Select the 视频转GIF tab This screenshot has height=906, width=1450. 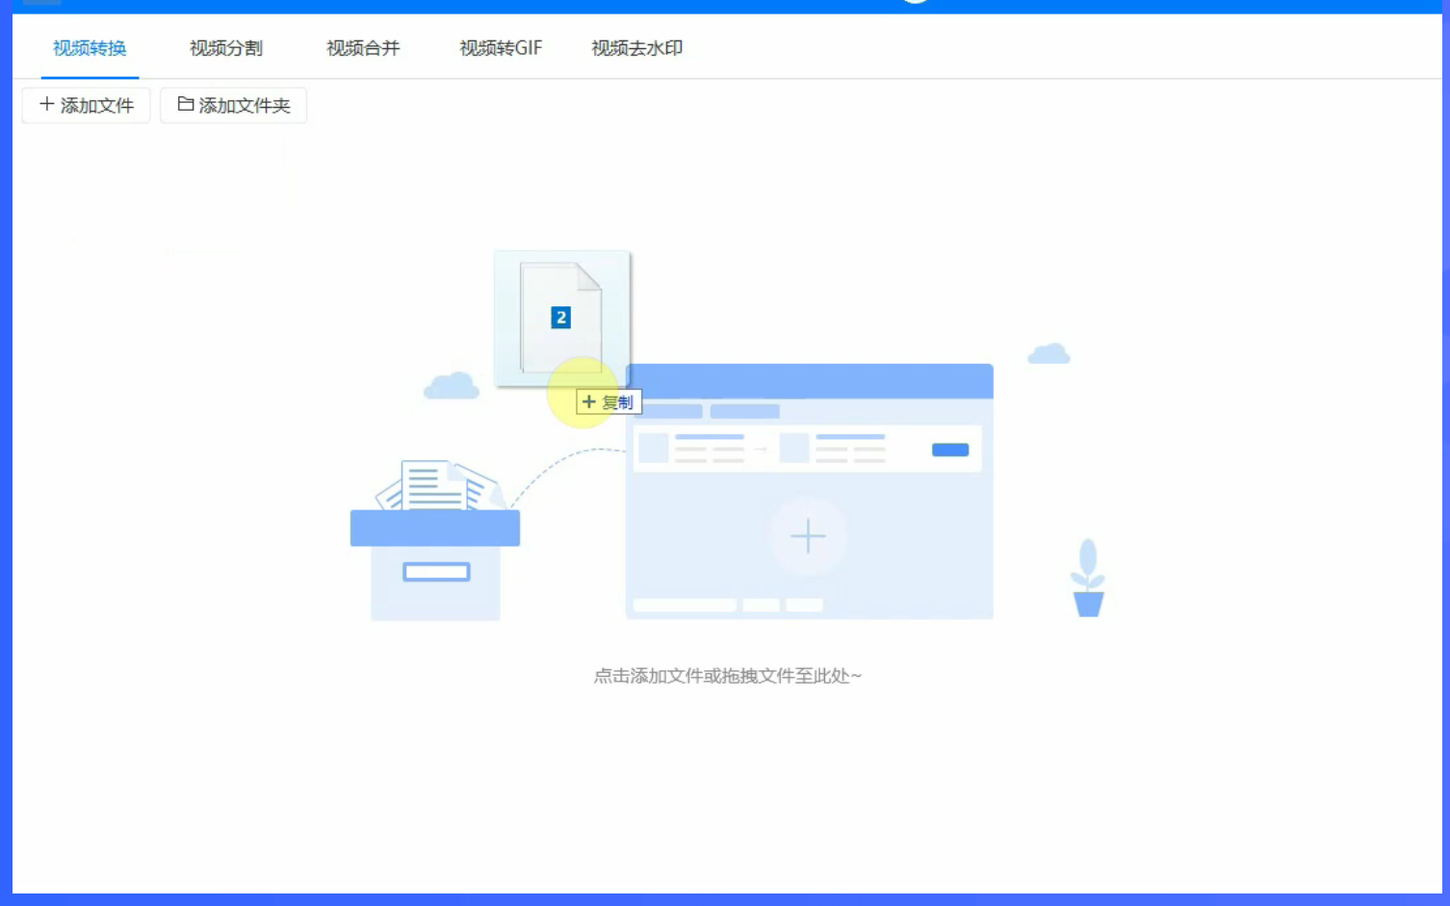(x=500, y=48)
